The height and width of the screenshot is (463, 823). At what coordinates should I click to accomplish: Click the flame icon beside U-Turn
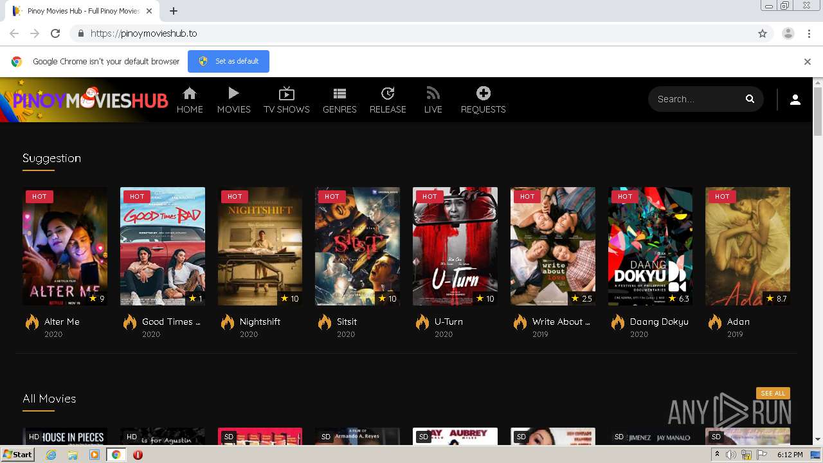422,322
